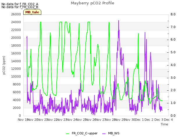Viewport: 186px width, 139px height.
Task: Click the green FR_CO2_C-upper legend line swatch
Action: 67,133
